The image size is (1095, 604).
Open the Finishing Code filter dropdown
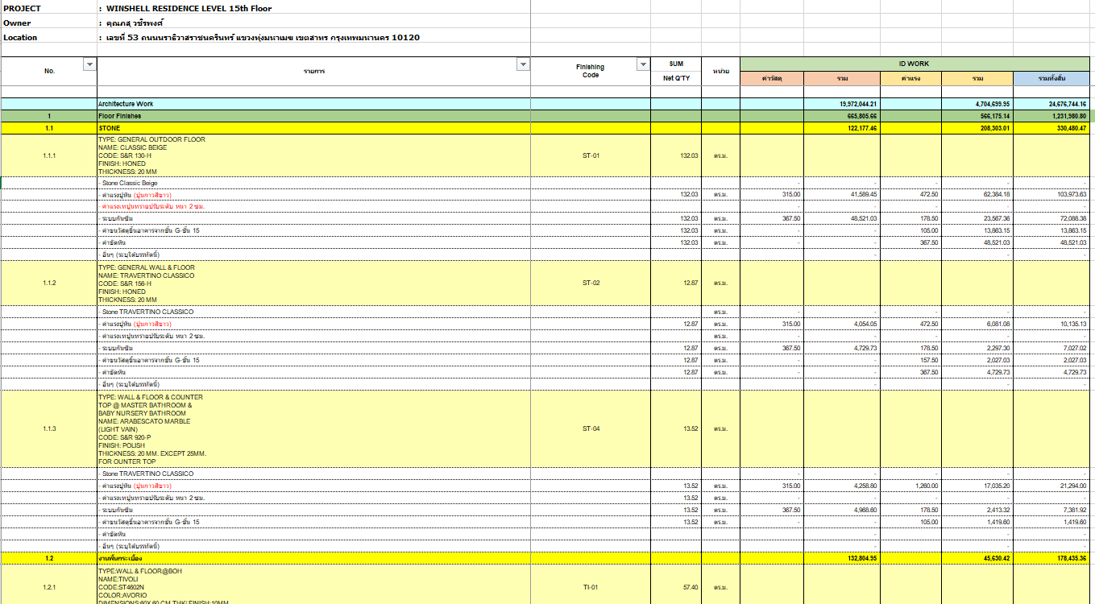coord(643,64)
